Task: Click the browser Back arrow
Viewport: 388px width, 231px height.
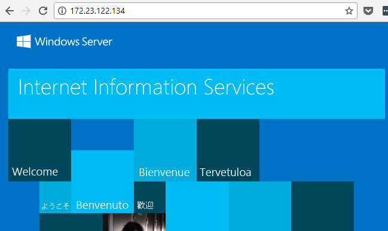Action: click(10, 11)
